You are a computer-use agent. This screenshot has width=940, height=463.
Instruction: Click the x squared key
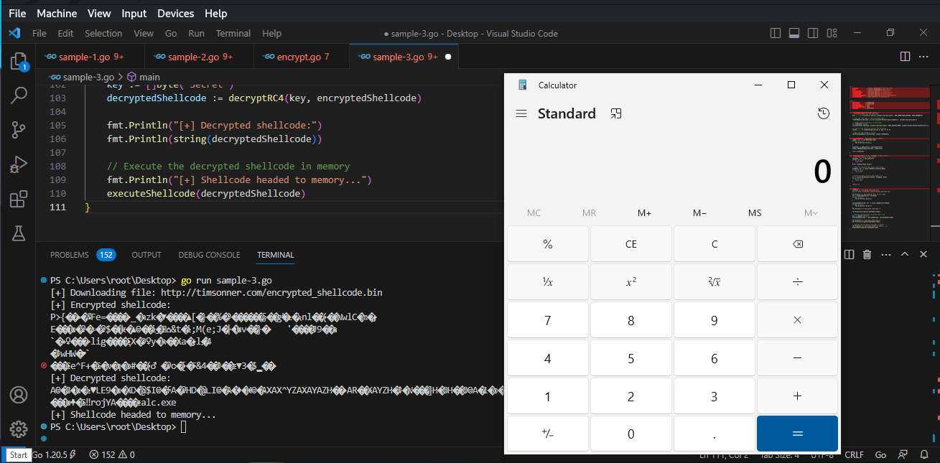(631, 281)
